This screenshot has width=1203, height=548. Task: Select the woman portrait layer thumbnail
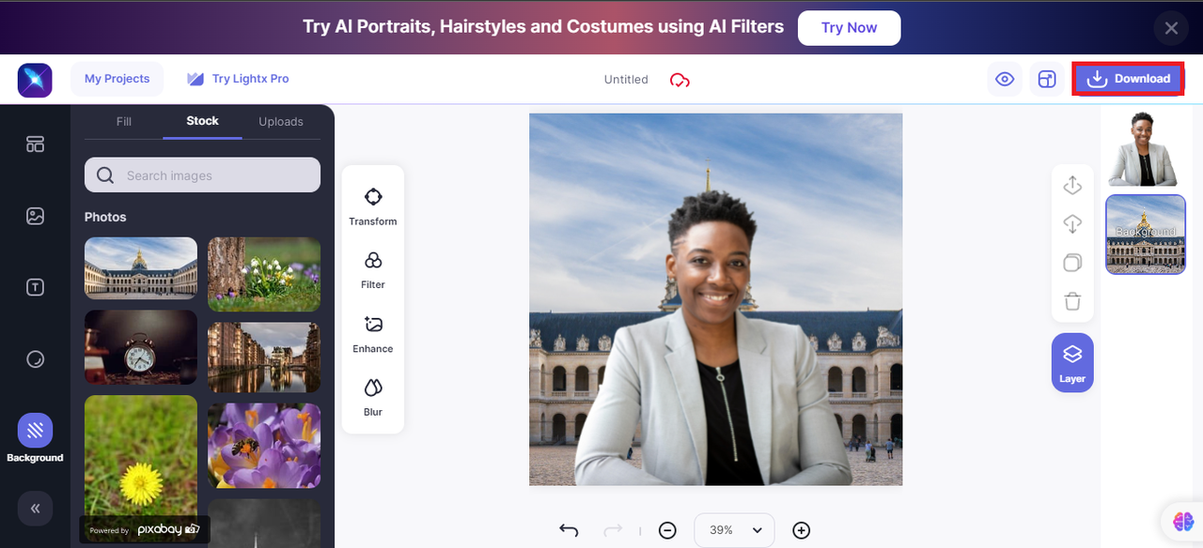coord(1144,150)
